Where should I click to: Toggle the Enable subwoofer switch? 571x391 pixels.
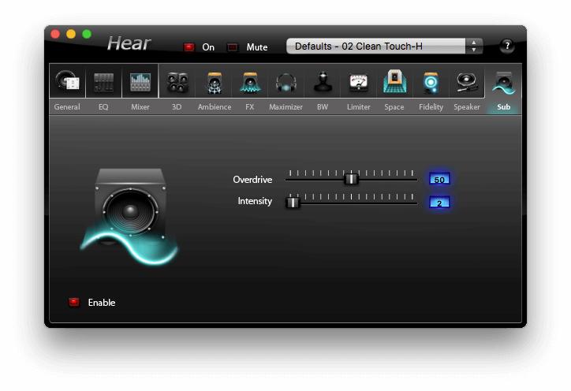click(74, 302)
